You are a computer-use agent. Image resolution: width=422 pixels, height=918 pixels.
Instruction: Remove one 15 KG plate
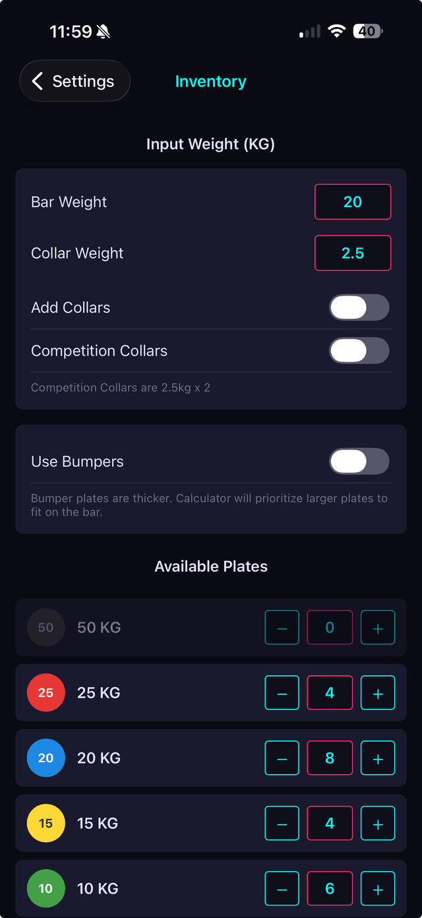pos(282,823)
